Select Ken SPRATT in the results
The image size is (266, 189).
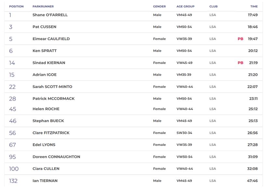[45, 51]
